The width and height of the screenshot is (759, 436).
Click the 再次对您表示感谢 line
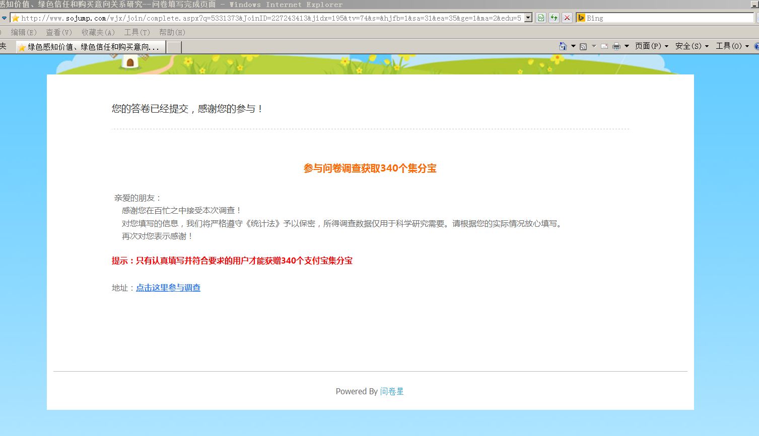(x=158, y=236)
